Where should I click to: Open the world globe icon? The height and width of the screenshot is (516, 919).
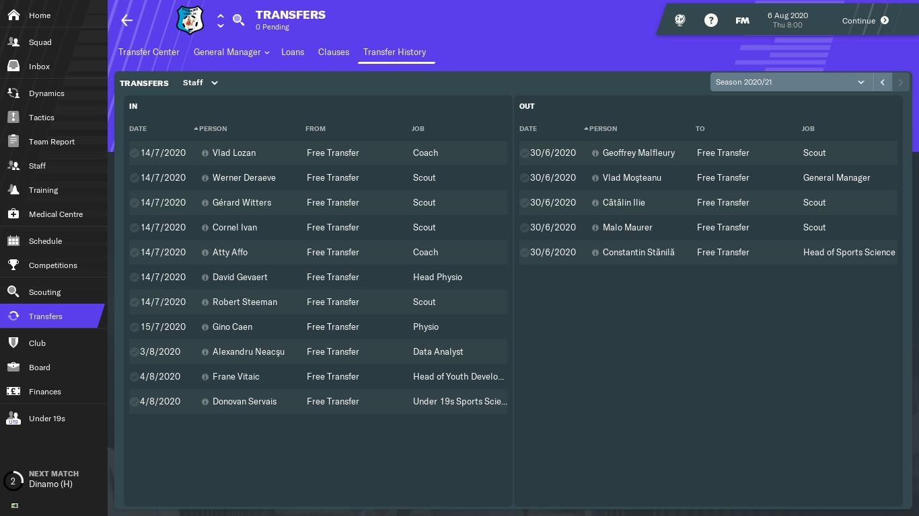680,20
